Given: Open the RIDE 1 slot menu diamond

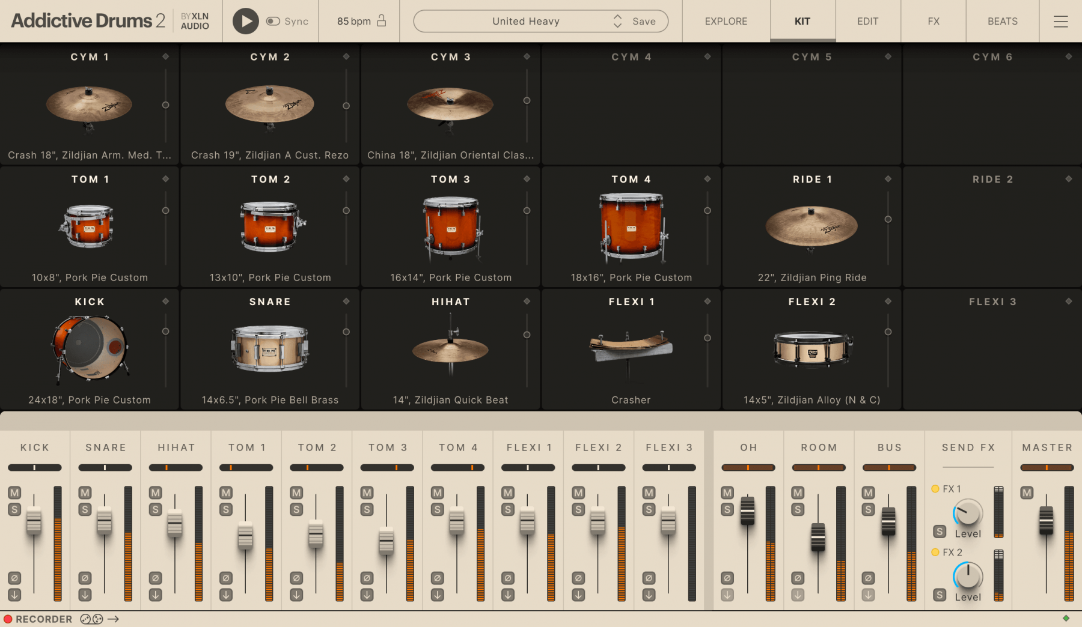Looking at the screenshot, I should tap(888, 179).
